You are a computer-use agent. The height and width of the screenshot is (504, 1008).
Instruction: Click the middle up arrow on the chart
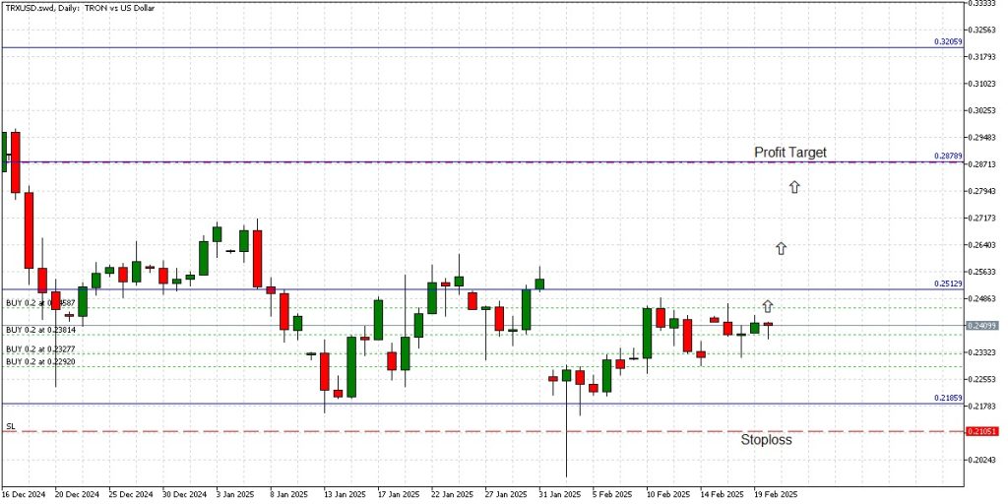click(781, 248)
